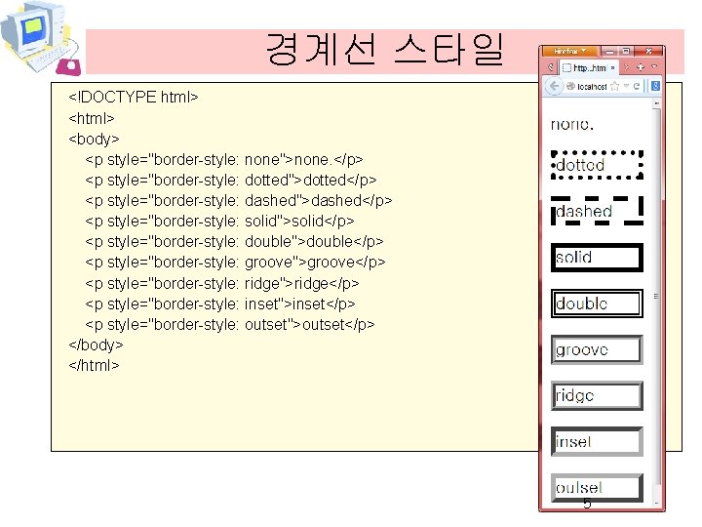Close the Firefox window
This screenshot has width=702, height=527.
pyautogui.click(x=648, y=52)
